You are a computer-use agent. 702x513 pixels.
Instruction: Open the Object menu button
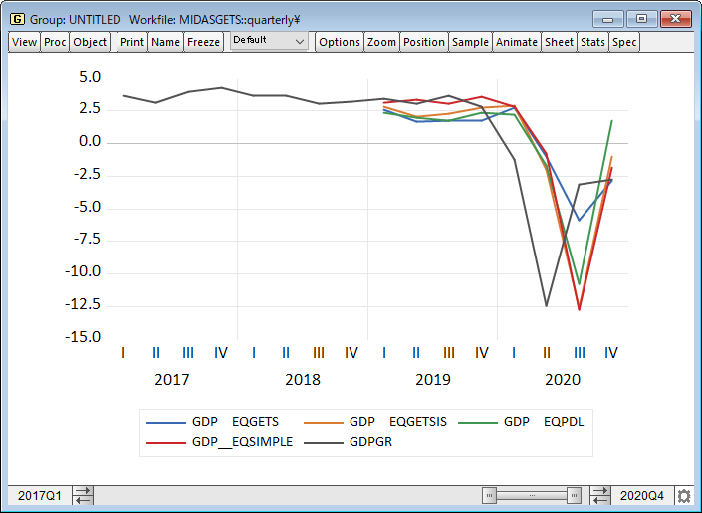[x=90, y=42]
